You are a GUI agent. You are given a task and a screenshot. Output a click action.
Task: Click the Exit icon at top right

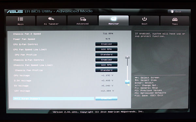coord(172,12)
